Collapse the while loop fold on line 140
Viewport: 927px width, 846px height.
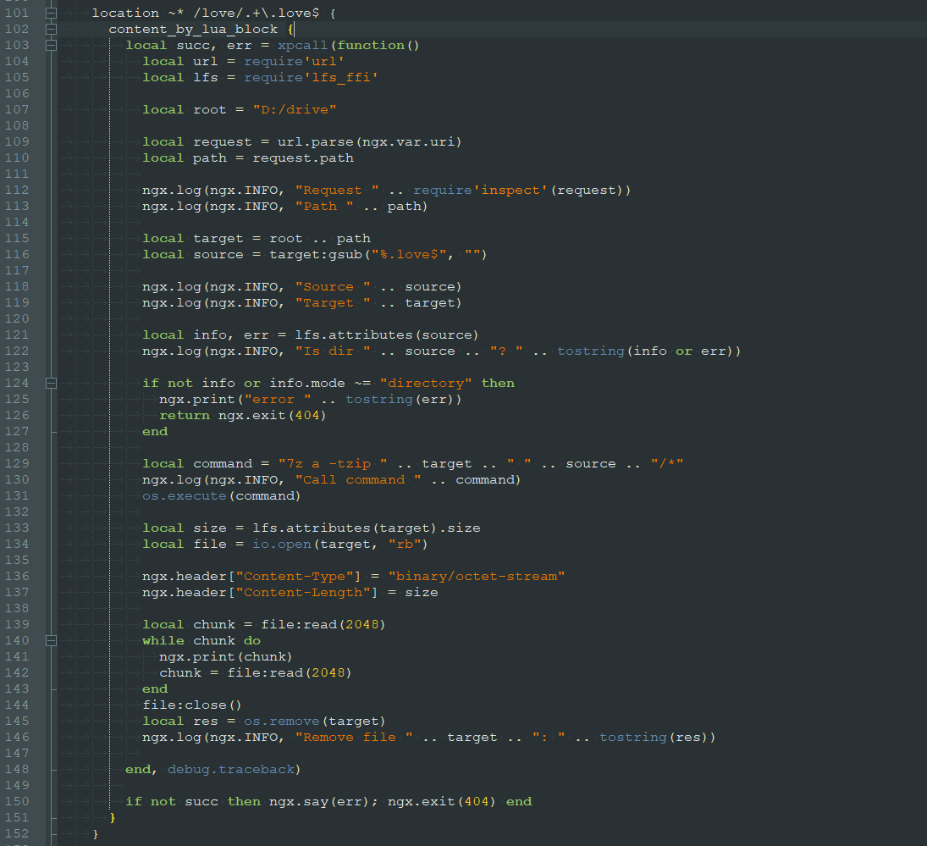click(52, 640)
